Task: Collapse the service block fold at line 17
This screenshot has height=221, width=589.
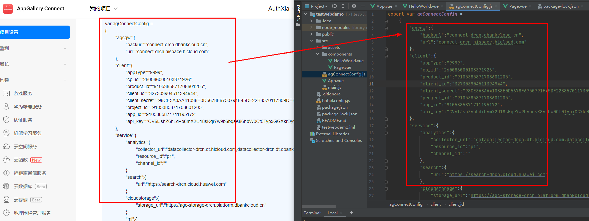Action: pyautogui.click(x=386, y=126)
